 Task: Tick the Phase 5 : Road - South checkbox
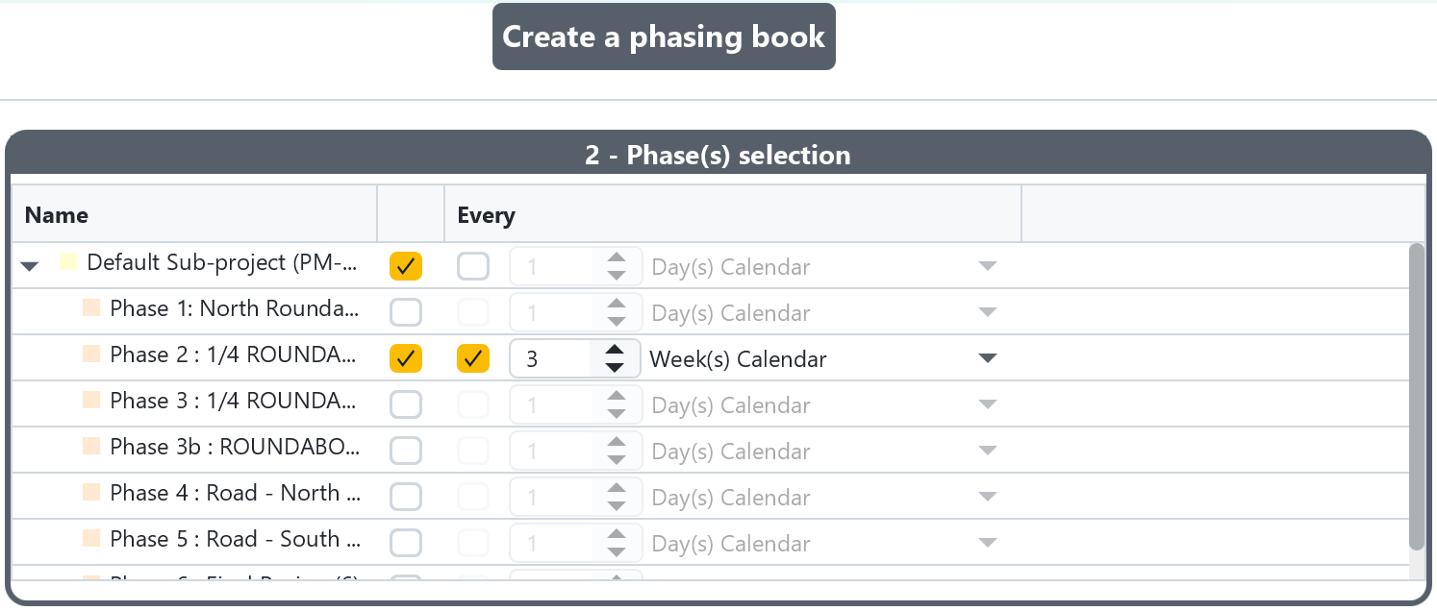click(x=406, y=543)
